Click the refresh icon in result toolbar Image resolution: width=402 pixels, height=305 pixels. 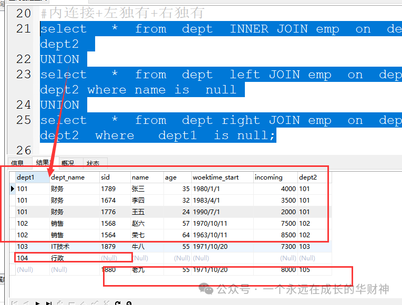click(118, 303)
